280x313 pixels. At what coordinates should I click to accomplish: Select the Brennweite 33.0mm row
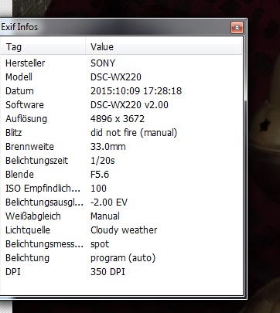121,147
